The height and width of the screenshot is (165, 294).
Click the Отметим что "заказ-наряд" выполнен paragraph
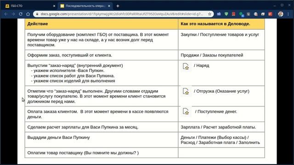[x=96, y=96]
